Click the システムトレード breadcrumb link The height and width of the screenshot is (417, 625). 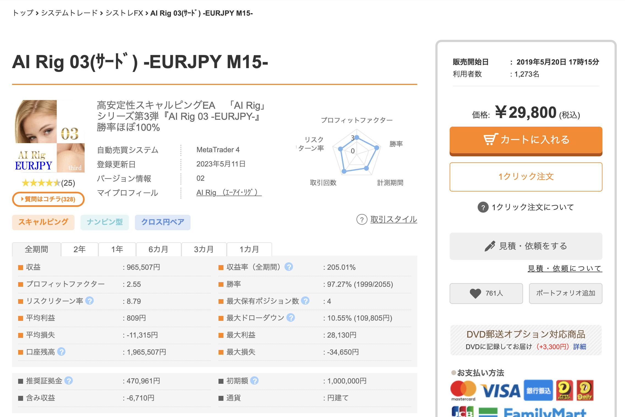coord(69,13)
